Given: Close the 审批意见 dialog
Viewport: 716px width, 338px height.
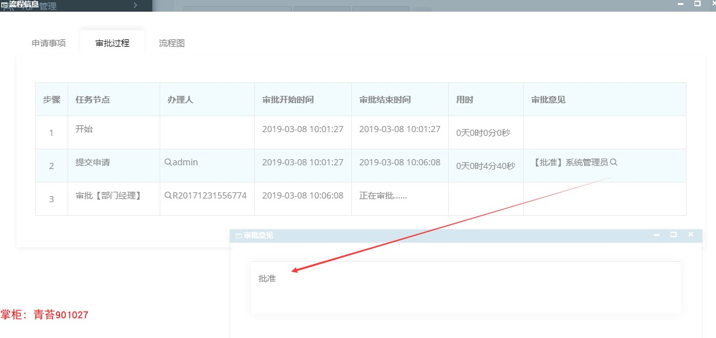Looking at the screenshot, I should 690,234.
